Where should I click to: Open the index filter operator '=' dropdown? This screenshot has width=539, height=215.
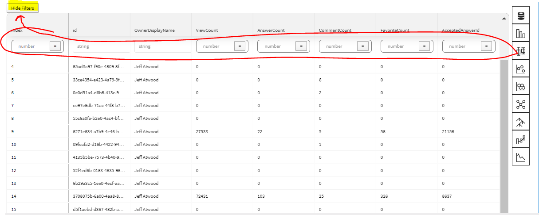pyautogui.click(x=55, y=46)
